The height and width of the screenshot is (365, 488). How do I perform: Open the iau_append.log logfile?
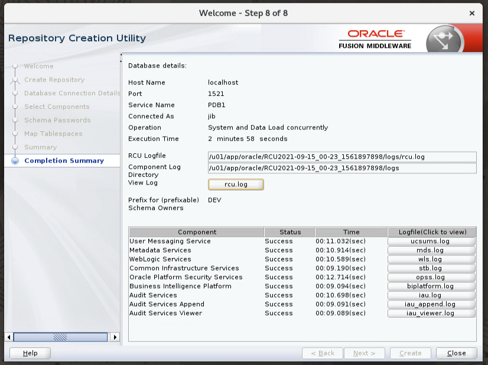(x=431, y=304)
